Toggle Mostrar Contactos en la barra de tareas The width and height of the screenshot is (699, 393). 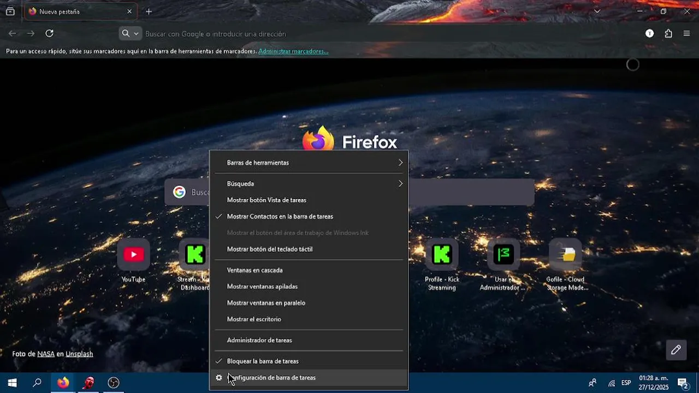point(309,216)
